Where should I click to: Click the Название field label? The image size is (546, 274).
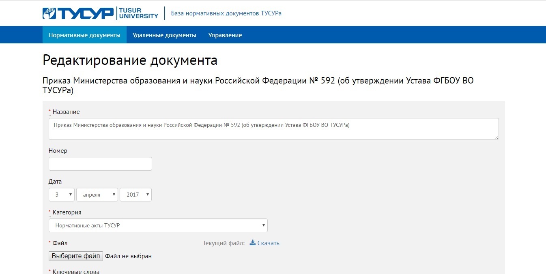point(66,112)
